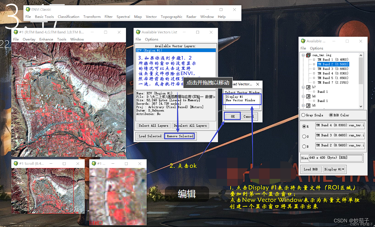Click OK in the Load Vector dialog

click(x=233, y=116)
